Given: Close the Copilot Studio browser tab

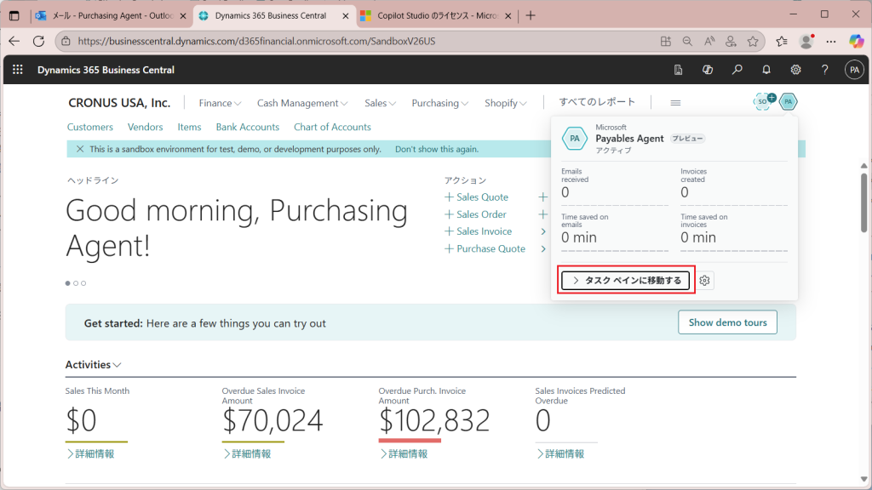Looking at the screenshot, I should (x=508, y=15).
